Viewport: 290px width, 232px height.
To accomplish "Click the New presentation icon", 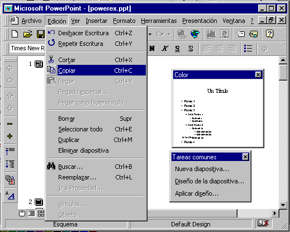I will 15,34.
